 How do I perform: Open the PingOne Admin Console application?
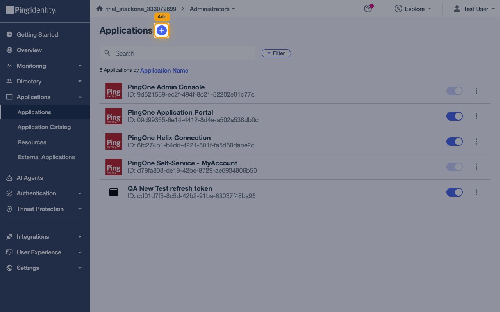[x=166, y=87]
